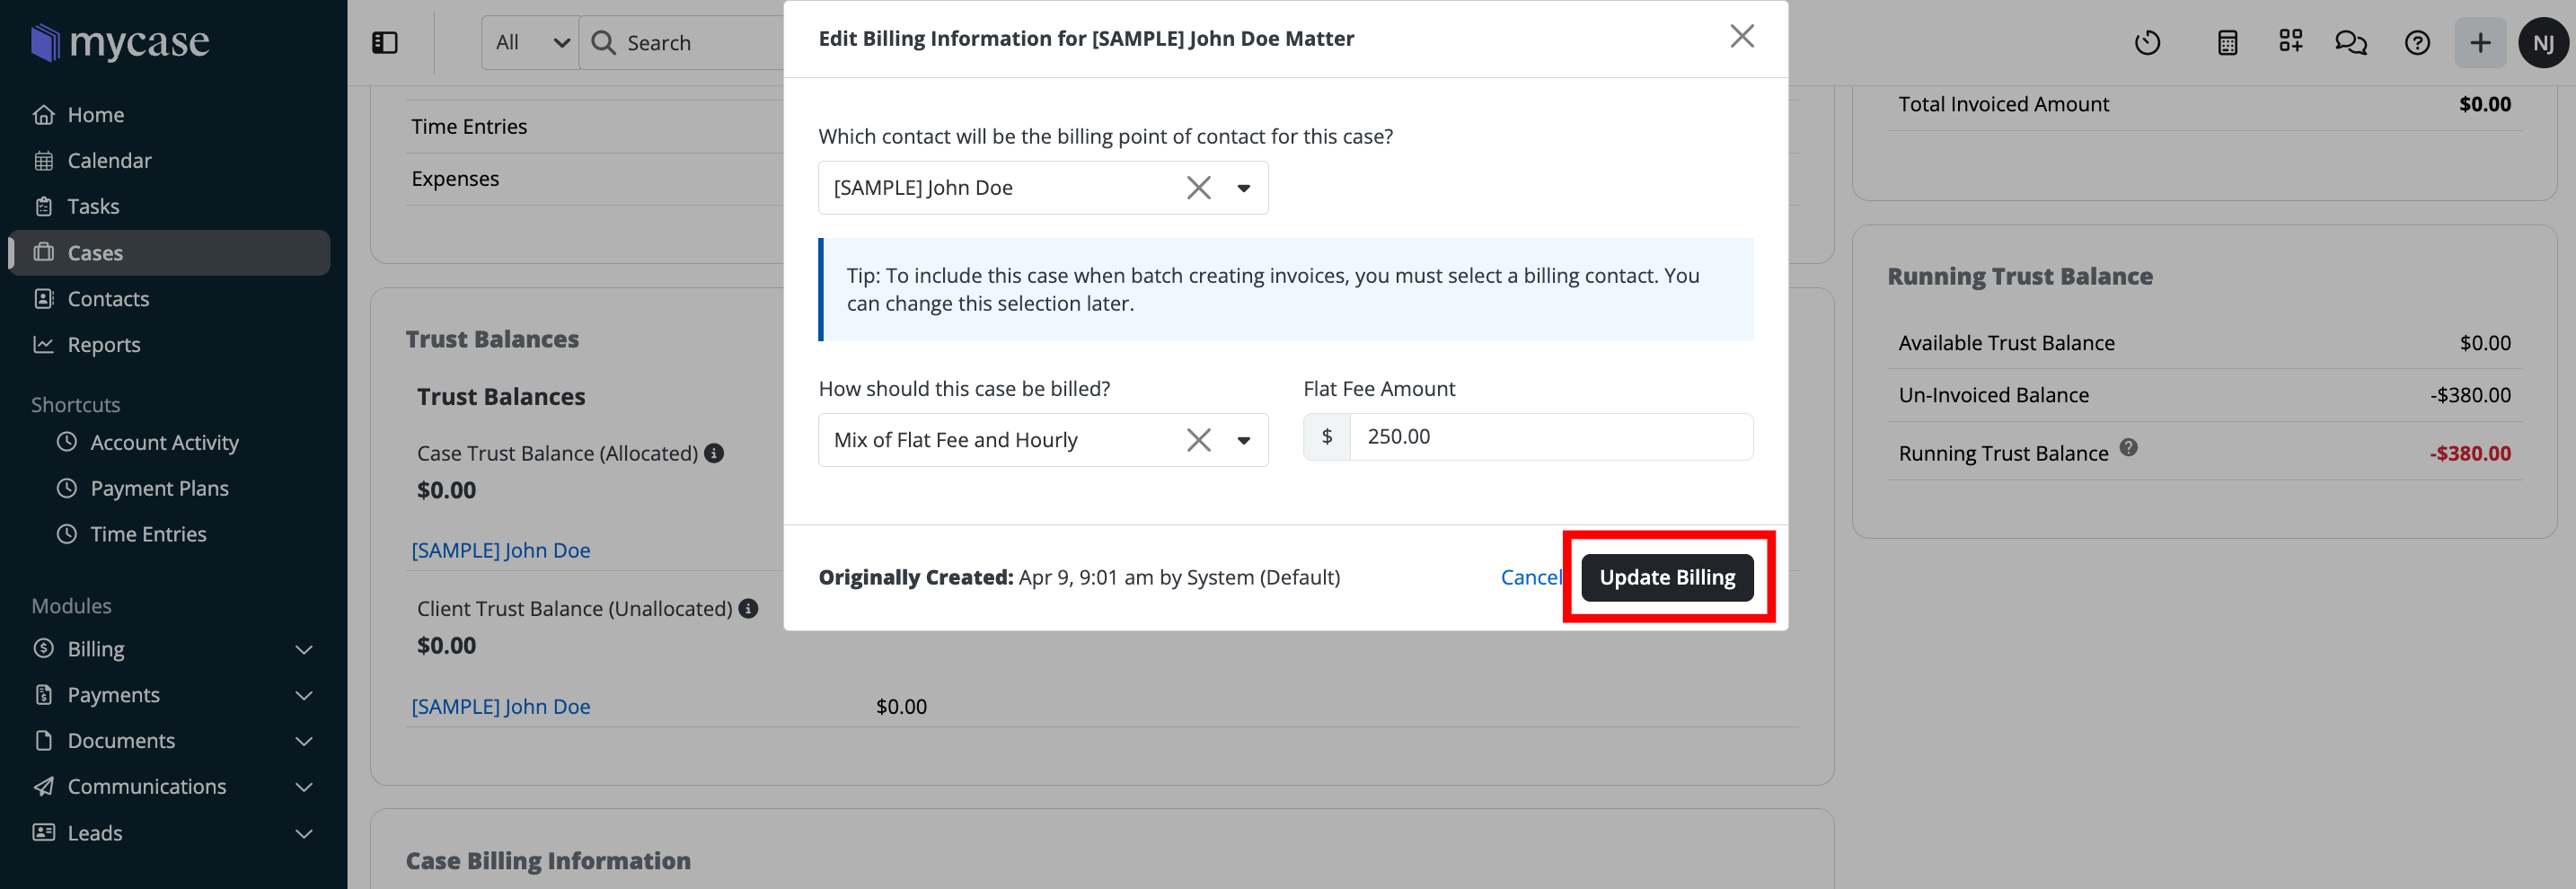Open the billing method dropdown arrow

coord(1243,440)
